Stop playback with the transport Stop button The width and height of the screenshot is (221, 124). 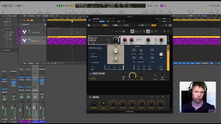coord(57,6)
